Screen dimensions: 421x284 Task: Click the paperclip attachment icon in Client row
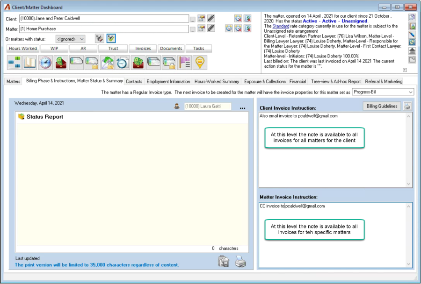pos(211,18)
